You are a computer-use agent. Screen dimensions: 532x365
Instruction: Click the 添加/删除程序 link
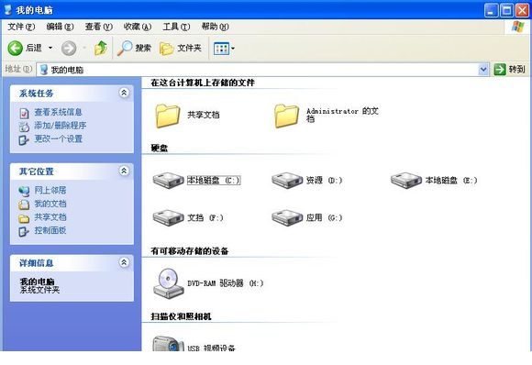(x=61, y=126)
